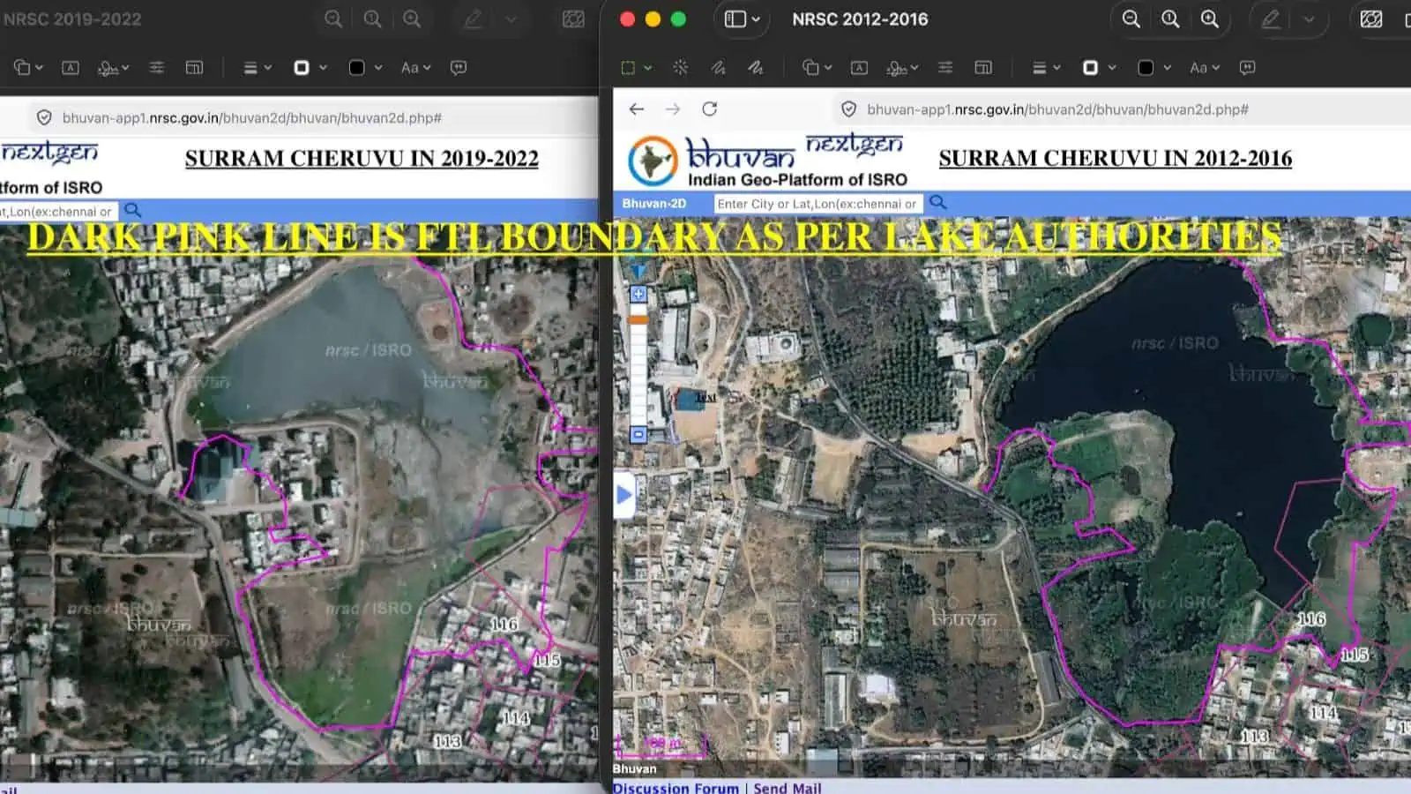1411x794 pixels.
Task: Open the Discussion Forum link
Action: click(x=676, y=788)
